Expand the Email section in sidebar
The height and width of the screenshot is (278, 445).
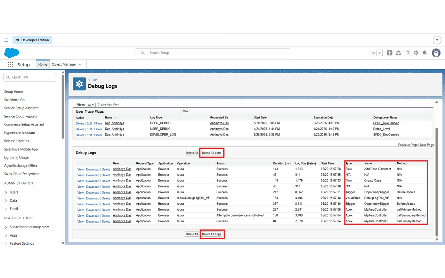(6, 209)
